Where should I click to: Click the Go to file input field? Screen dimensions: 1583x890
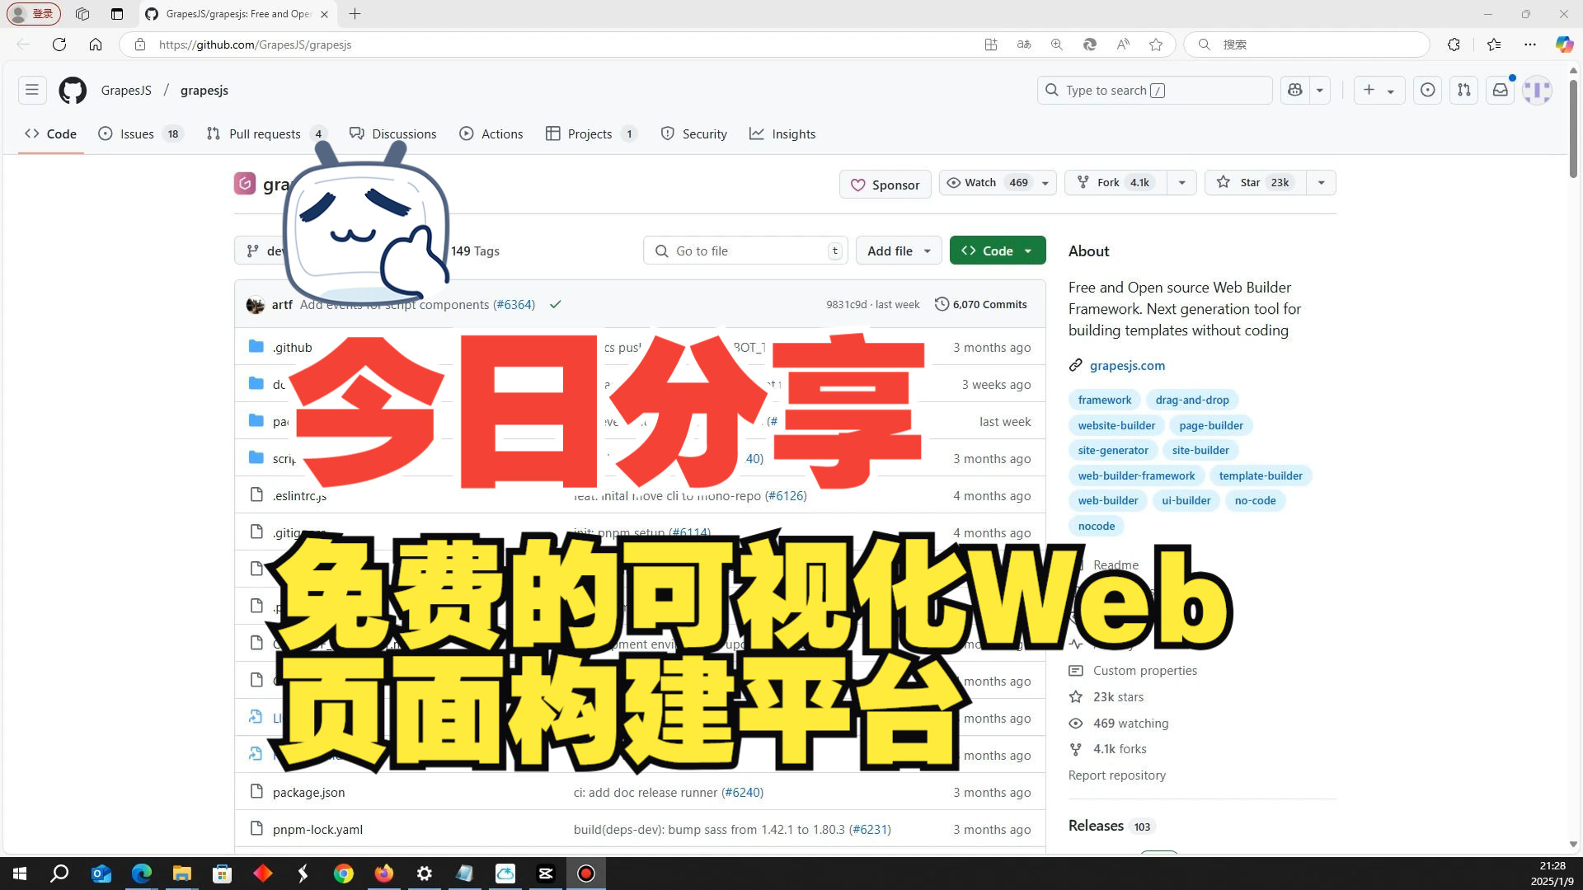point(745,250)
